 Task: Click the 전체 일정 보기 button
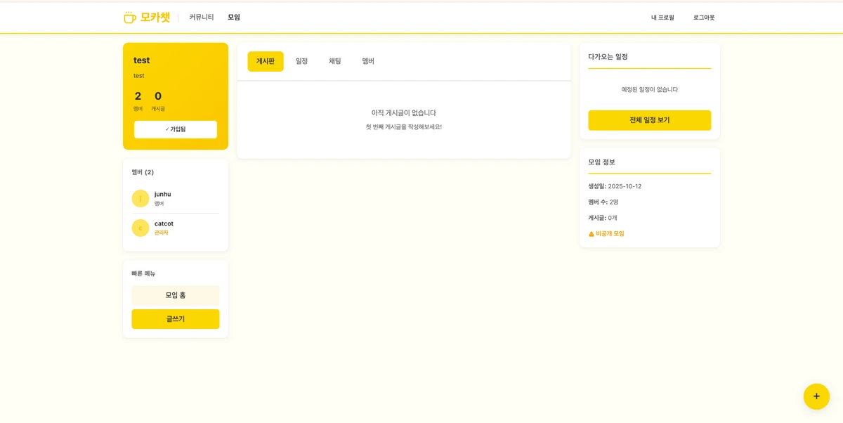650,120
